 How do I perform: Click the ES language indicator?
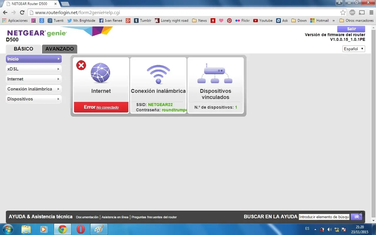pyautogui.click(x=307, y=229)
